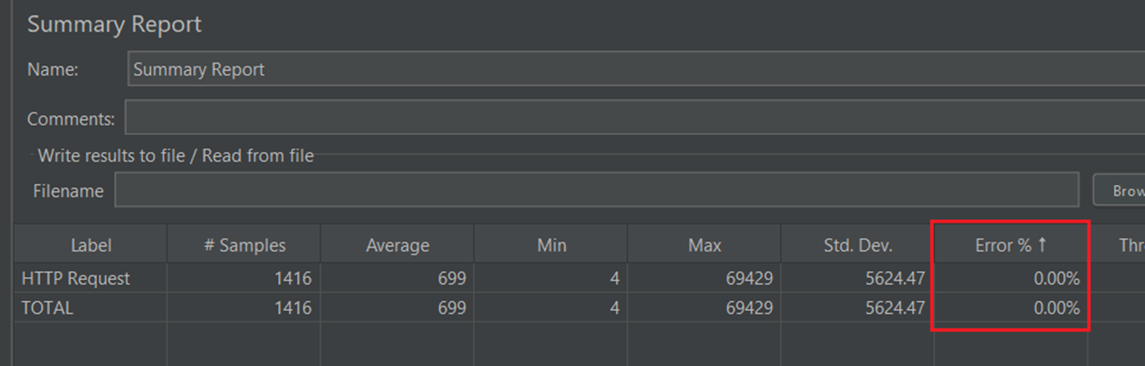The width and height of the screenshot is (1145, 366).
Task: Click the TOTAL row Std. Dev. 5624.47 cell
Action: pos(857,308)
